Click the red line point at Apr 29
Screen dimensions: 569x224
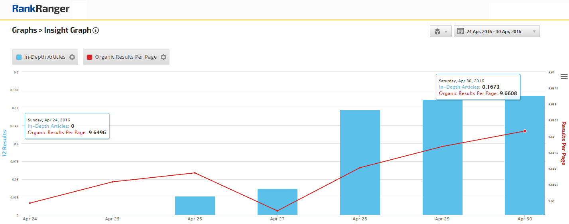[442, 147]
